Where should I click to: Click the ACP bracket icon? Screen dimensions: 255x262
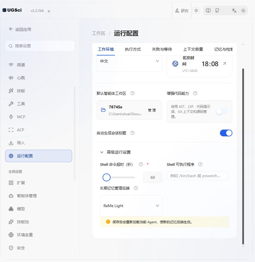[11, 130]
